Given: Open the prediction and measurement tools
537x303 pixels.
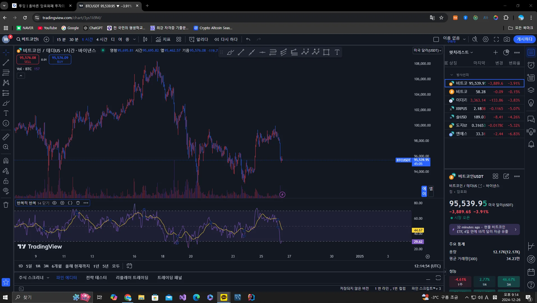Looking at the screenshot, I should [x=6, y=93].
